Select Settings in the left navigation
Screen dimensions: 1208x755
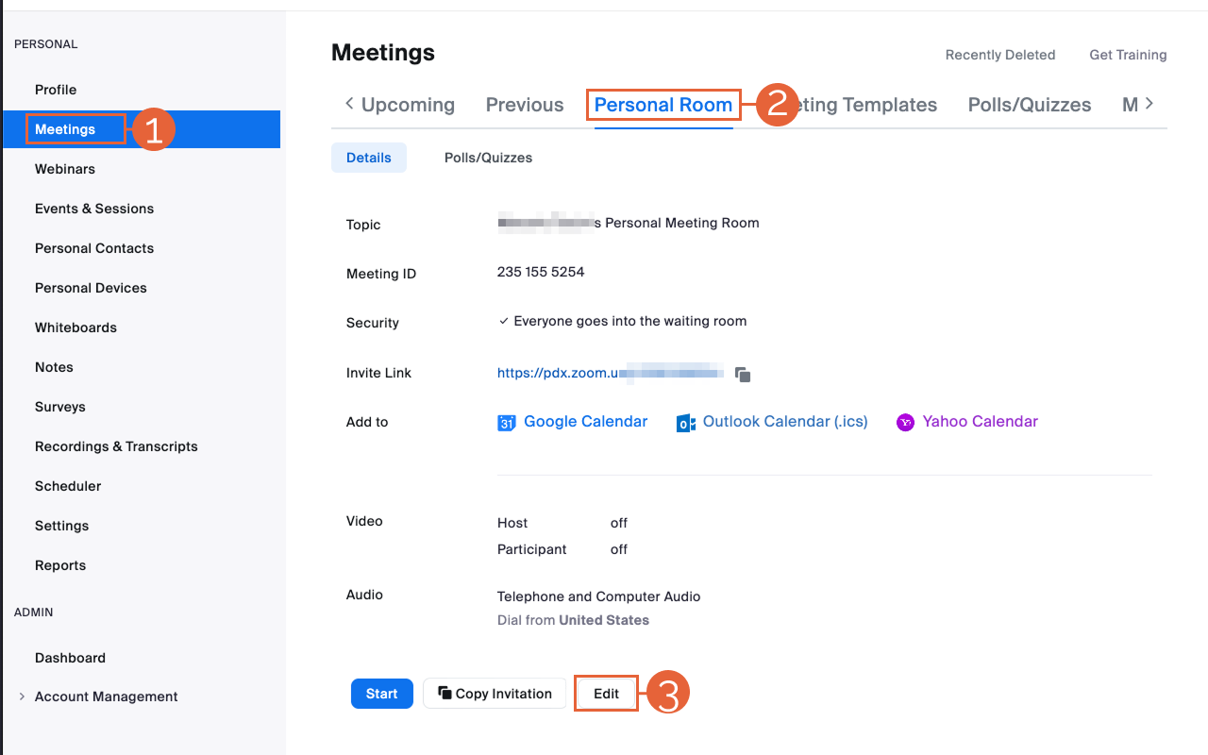pos(61,526)
